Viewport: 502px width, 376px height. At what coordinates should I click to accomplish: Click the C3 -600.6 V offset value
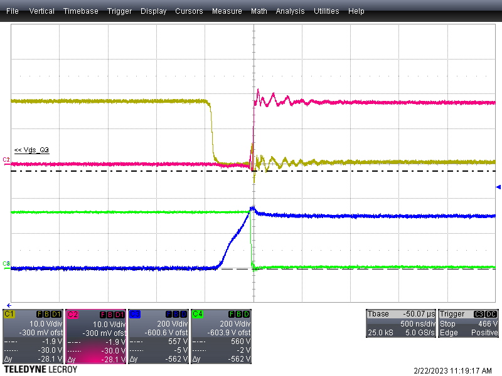(x=166, y=333)
